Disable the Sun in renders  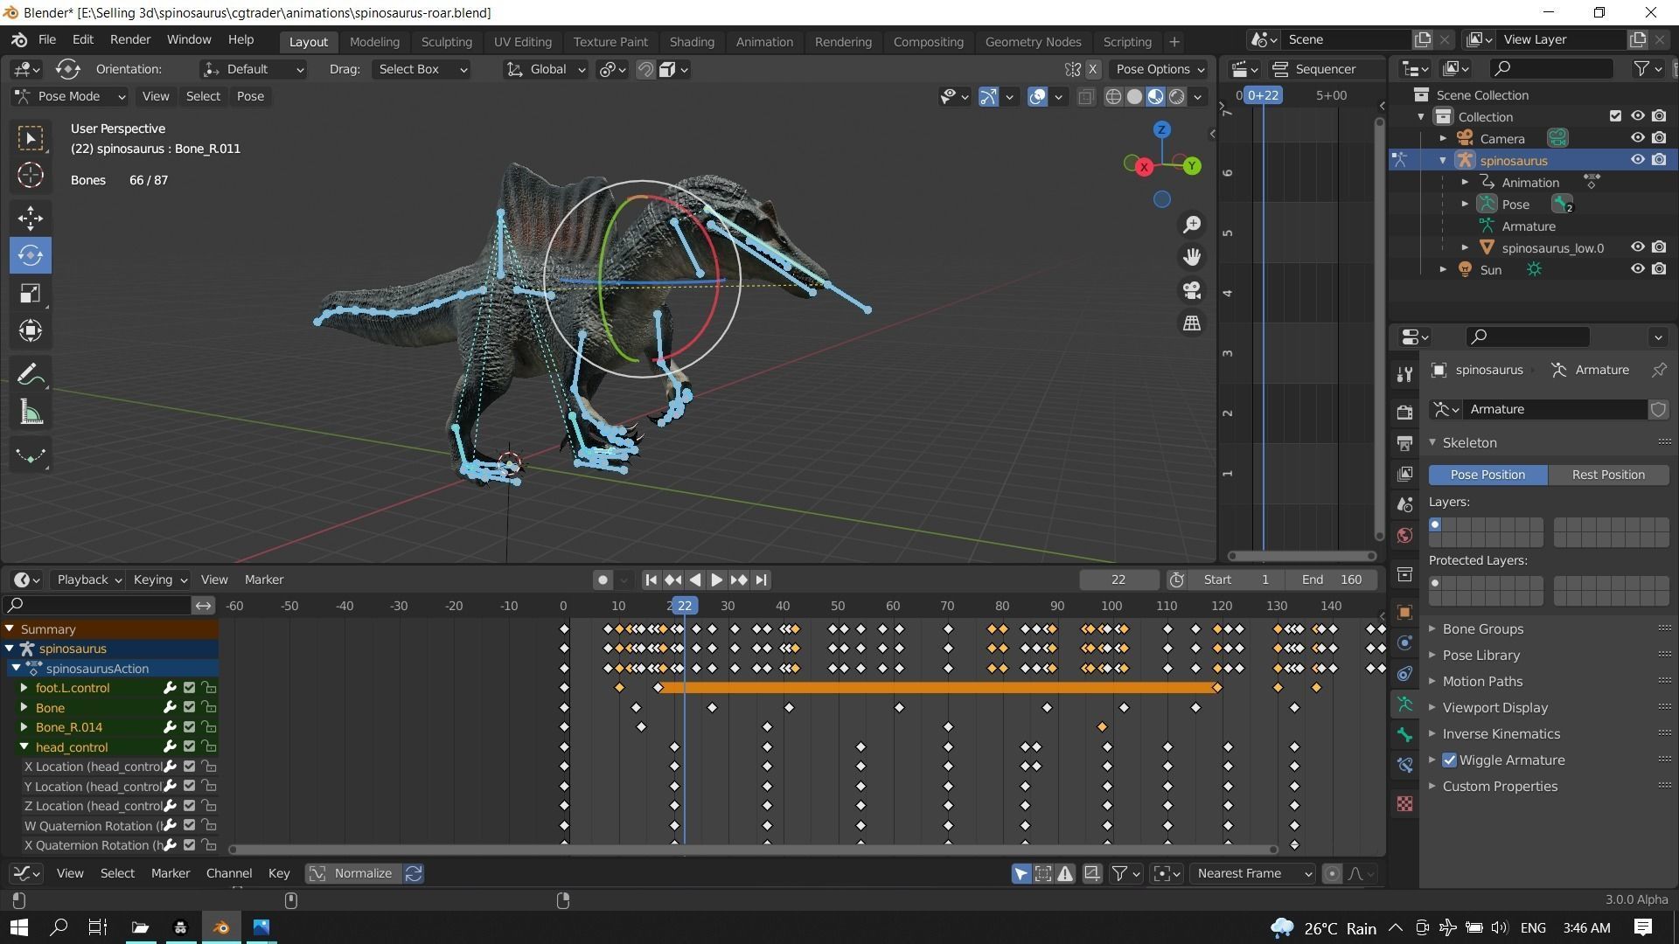[1659, 269]
